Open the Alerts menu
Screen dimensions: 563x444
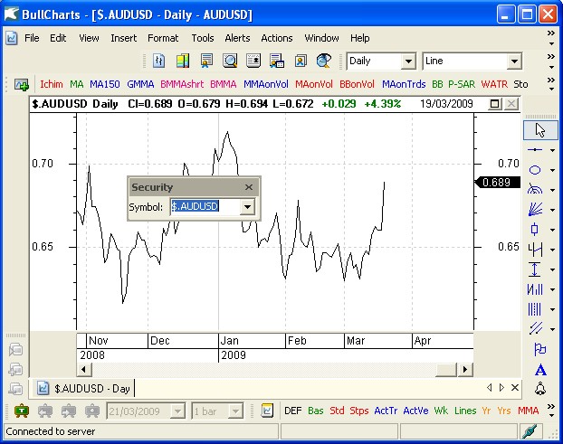point(237,38)
